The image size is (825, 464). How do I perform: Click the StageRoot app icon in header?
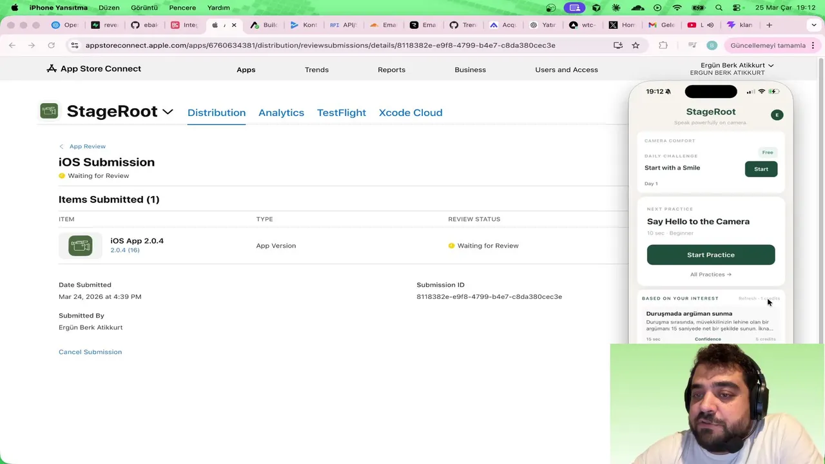tap(49, 111)
